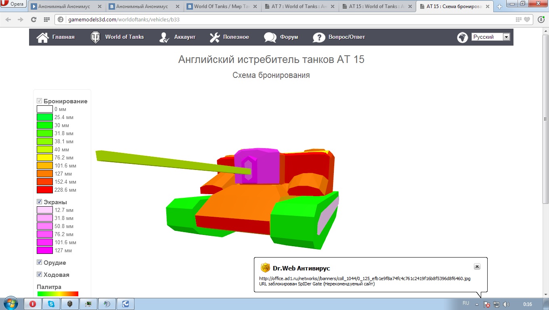This screenshot has width=549, height=310.
Task: Open a new tab with the plus button
Action: pyautogui.click(x=500, y=6)
